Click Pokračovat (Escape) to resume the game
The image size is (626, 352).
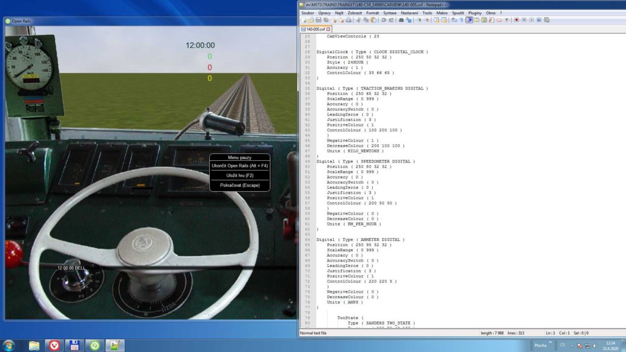click(240, 185)
